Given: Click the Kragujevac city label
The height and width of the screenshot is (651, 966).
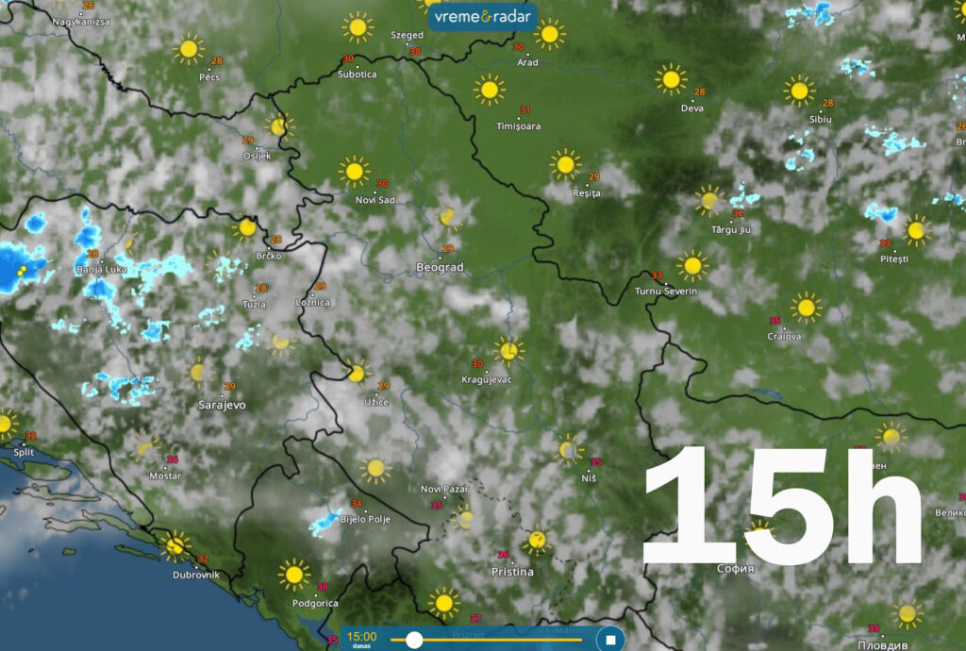Looking at the screenshot, I should click(x=489, y=379).
